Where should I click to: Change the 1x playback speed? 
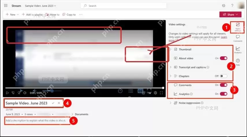pyautogui.click(x=149, y=93)
